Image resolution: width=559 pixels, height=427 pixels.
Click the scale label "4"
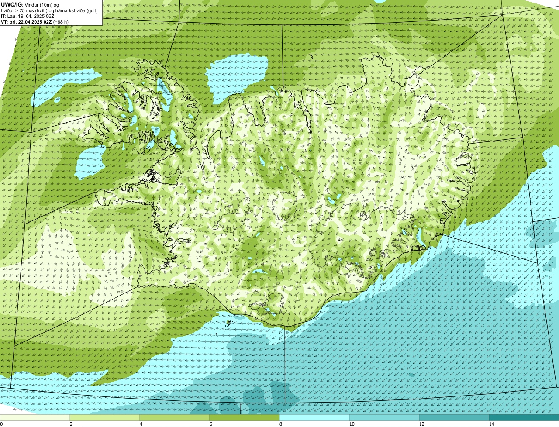pos(141,424)
